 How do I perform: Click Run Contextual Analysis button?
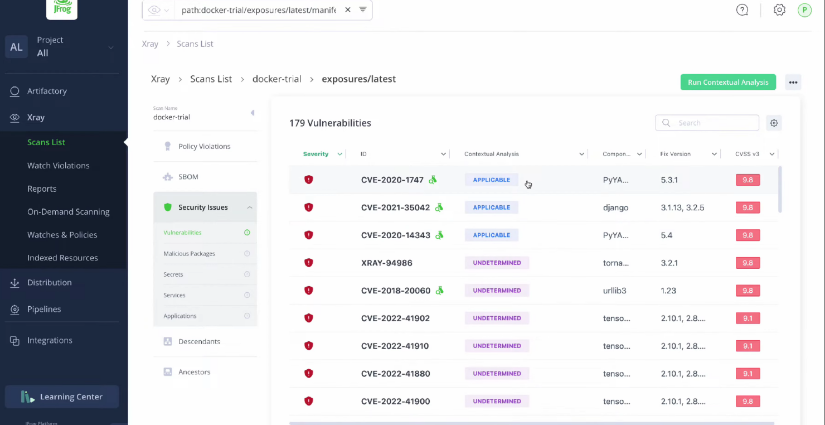[728, 82]
